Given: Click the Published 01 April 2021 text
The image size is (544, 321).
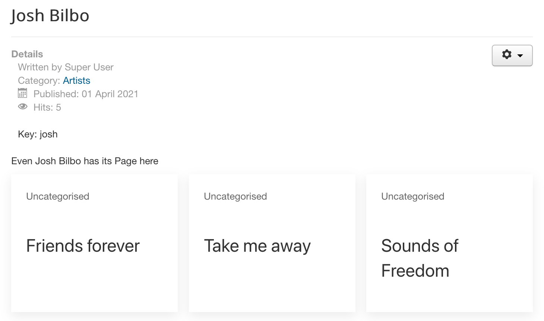Looking at the screenshot, I should pos(86,94).
